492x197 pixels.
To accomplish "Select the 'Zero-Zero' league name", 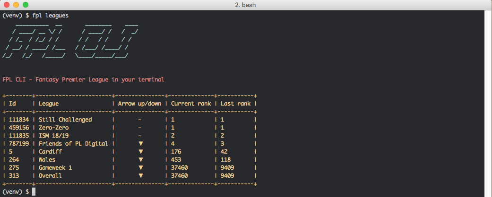I will coord(53,128).
